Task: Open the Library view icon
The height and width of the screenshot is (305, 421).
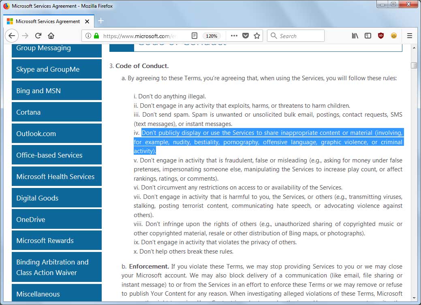Action: 355,36
